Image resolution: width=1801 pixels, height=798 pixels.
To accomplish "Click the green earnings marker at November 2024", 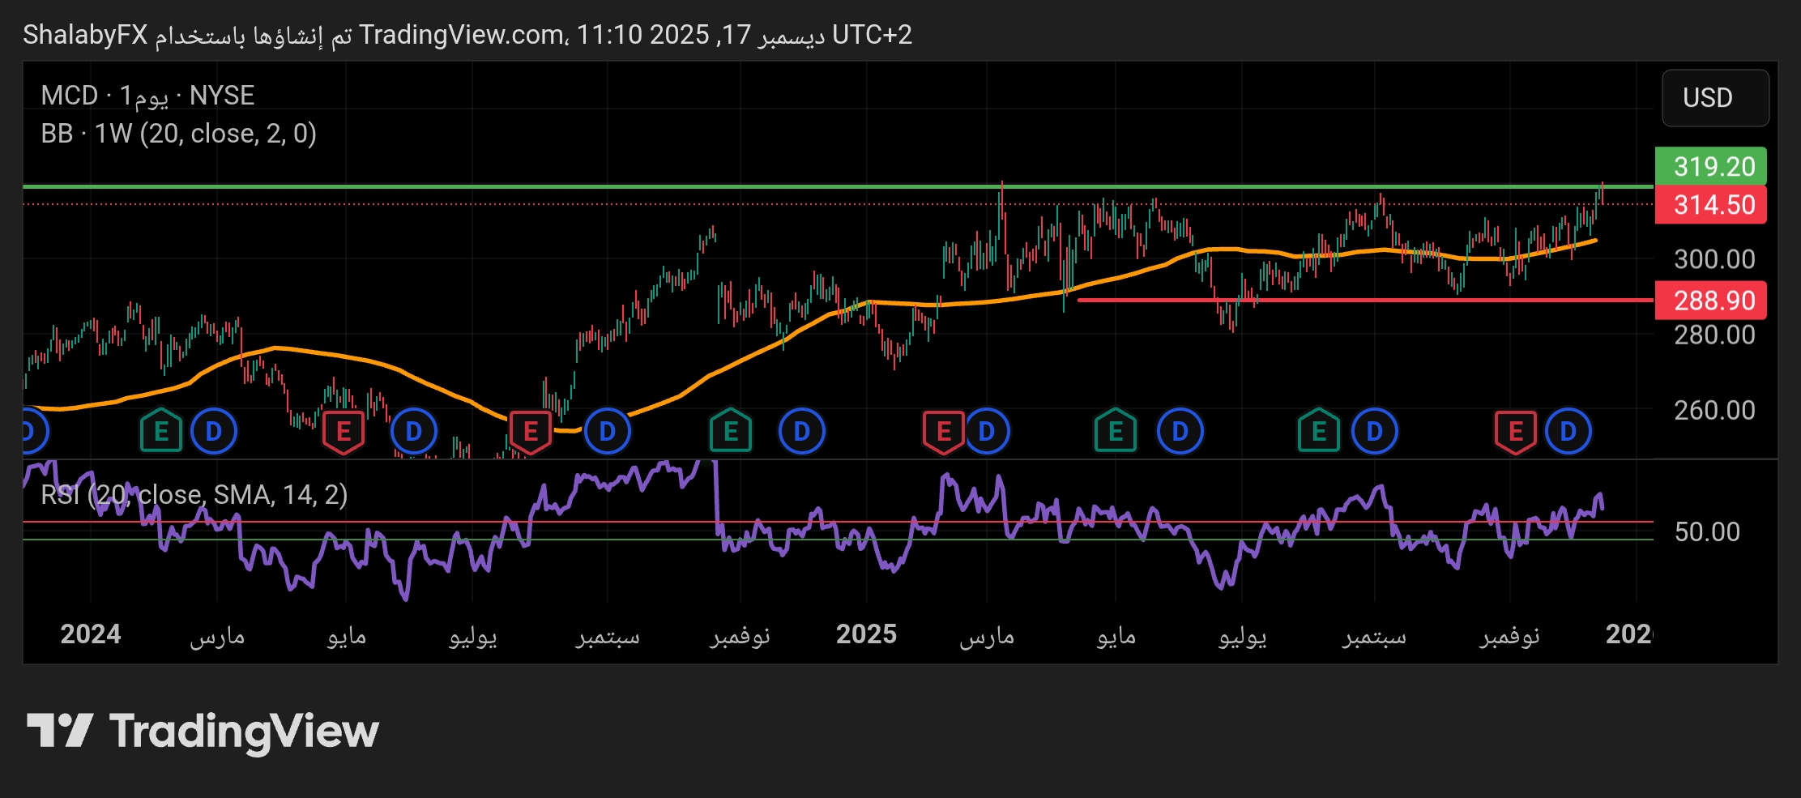I will [730, 432].
